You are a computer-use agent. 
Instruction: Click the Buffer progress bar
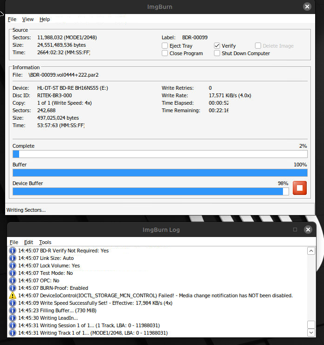160,172
